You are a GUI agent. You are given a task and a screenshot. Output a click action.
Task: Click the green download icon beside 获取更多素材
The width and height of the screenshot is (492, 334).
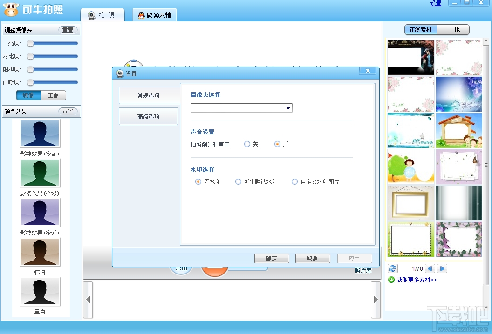click(x=391, y=280)
